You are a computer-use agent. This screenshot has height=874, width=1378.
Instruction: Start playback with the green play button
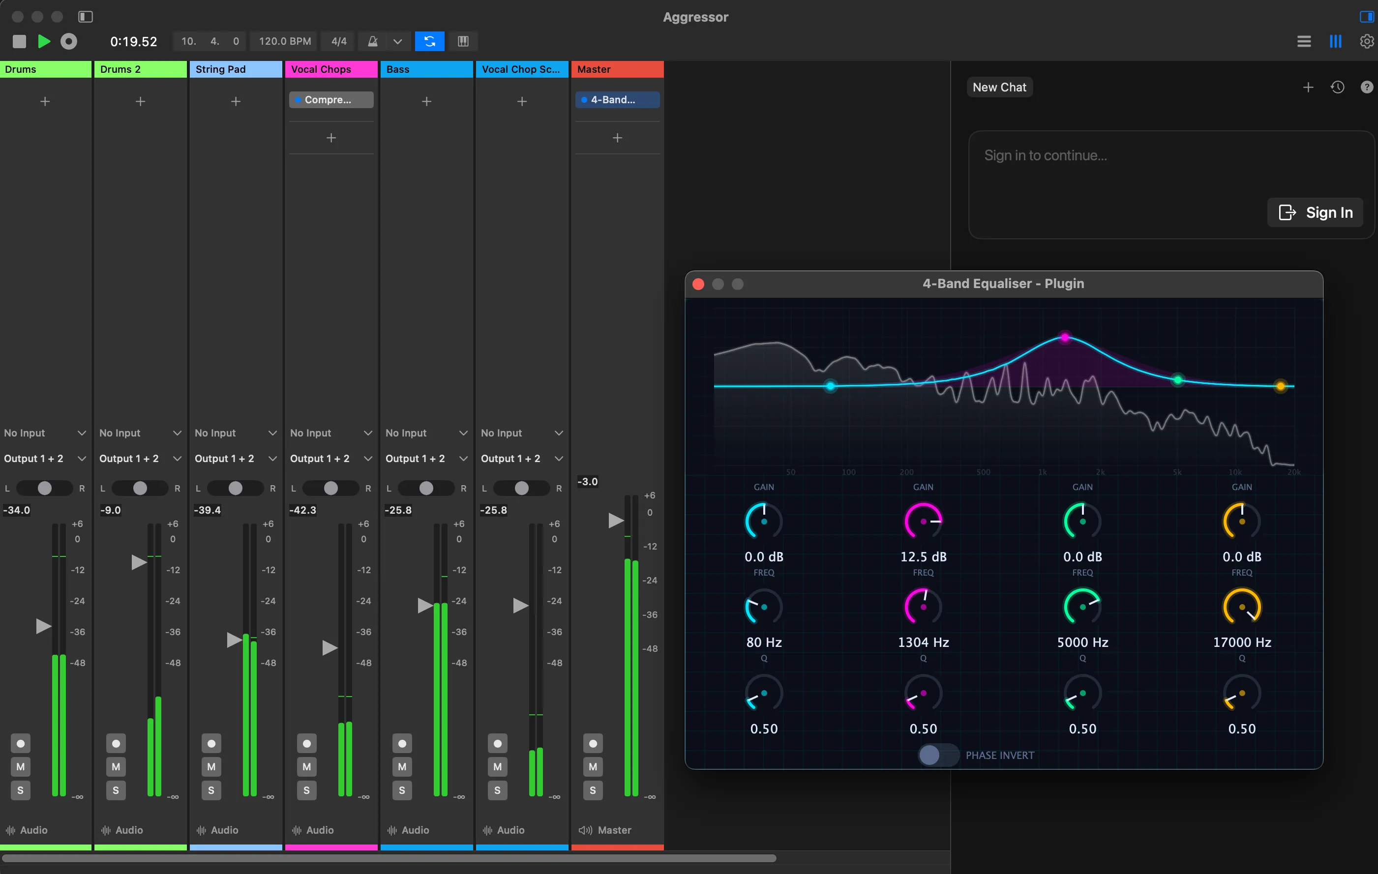coord(43,41)
